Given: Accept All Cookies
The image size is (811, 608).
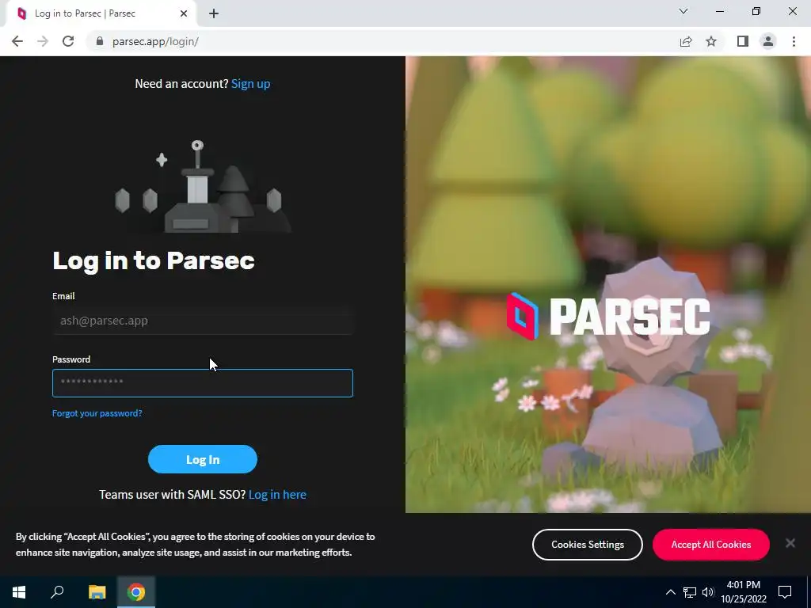Looking at the screenshot, I should pos(711,545).
